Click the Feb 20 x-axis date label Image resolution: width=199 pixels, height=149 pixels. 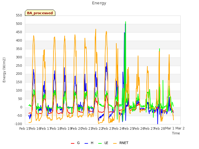[76, 129]
